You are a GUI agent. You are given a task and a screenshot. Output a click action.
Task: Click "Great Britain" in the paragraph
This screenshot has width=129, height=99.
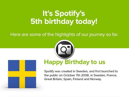(x=53, y=79)
